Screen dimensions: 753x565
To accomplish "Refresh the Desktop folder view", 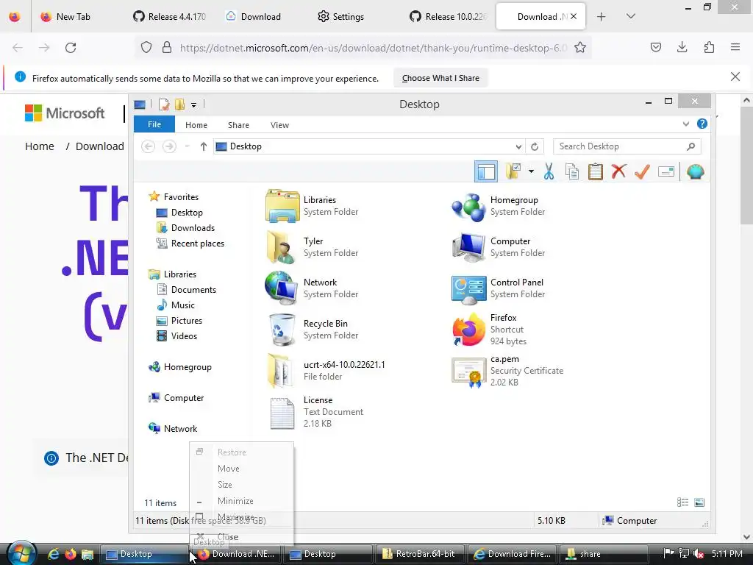I will click(535, 146).
